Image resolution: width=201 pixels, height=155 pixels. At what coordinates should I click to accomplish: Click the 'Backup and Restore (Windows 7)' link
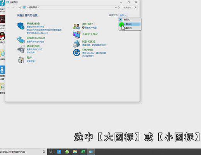37,33
